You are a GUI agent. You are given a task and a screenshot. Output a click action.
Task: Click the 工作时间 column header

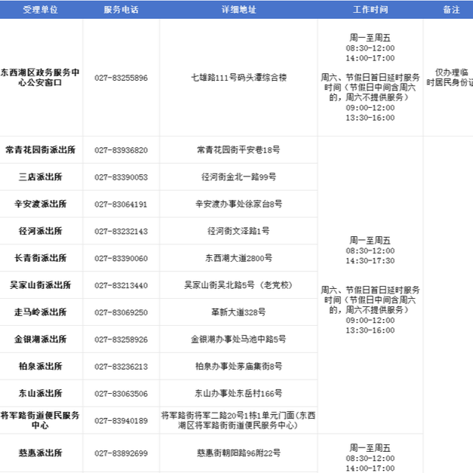[x=370, y=10]
